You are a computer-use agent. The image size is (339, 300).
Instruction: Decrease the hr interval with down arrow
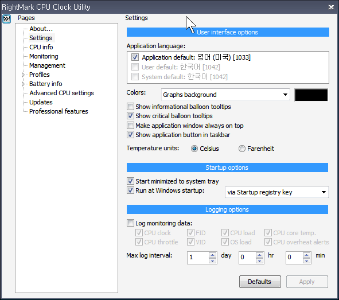259,260
